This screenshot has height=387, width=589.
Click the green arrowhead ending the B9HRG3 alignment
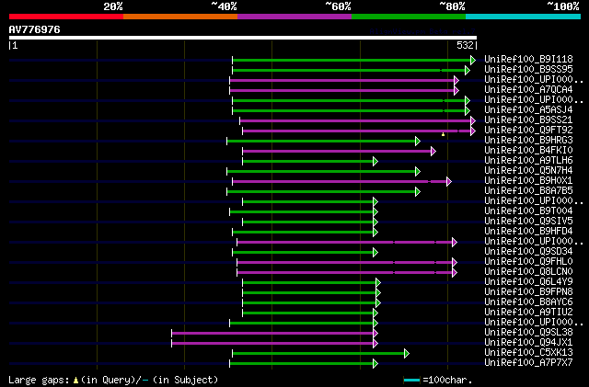(x=418, y=142)
